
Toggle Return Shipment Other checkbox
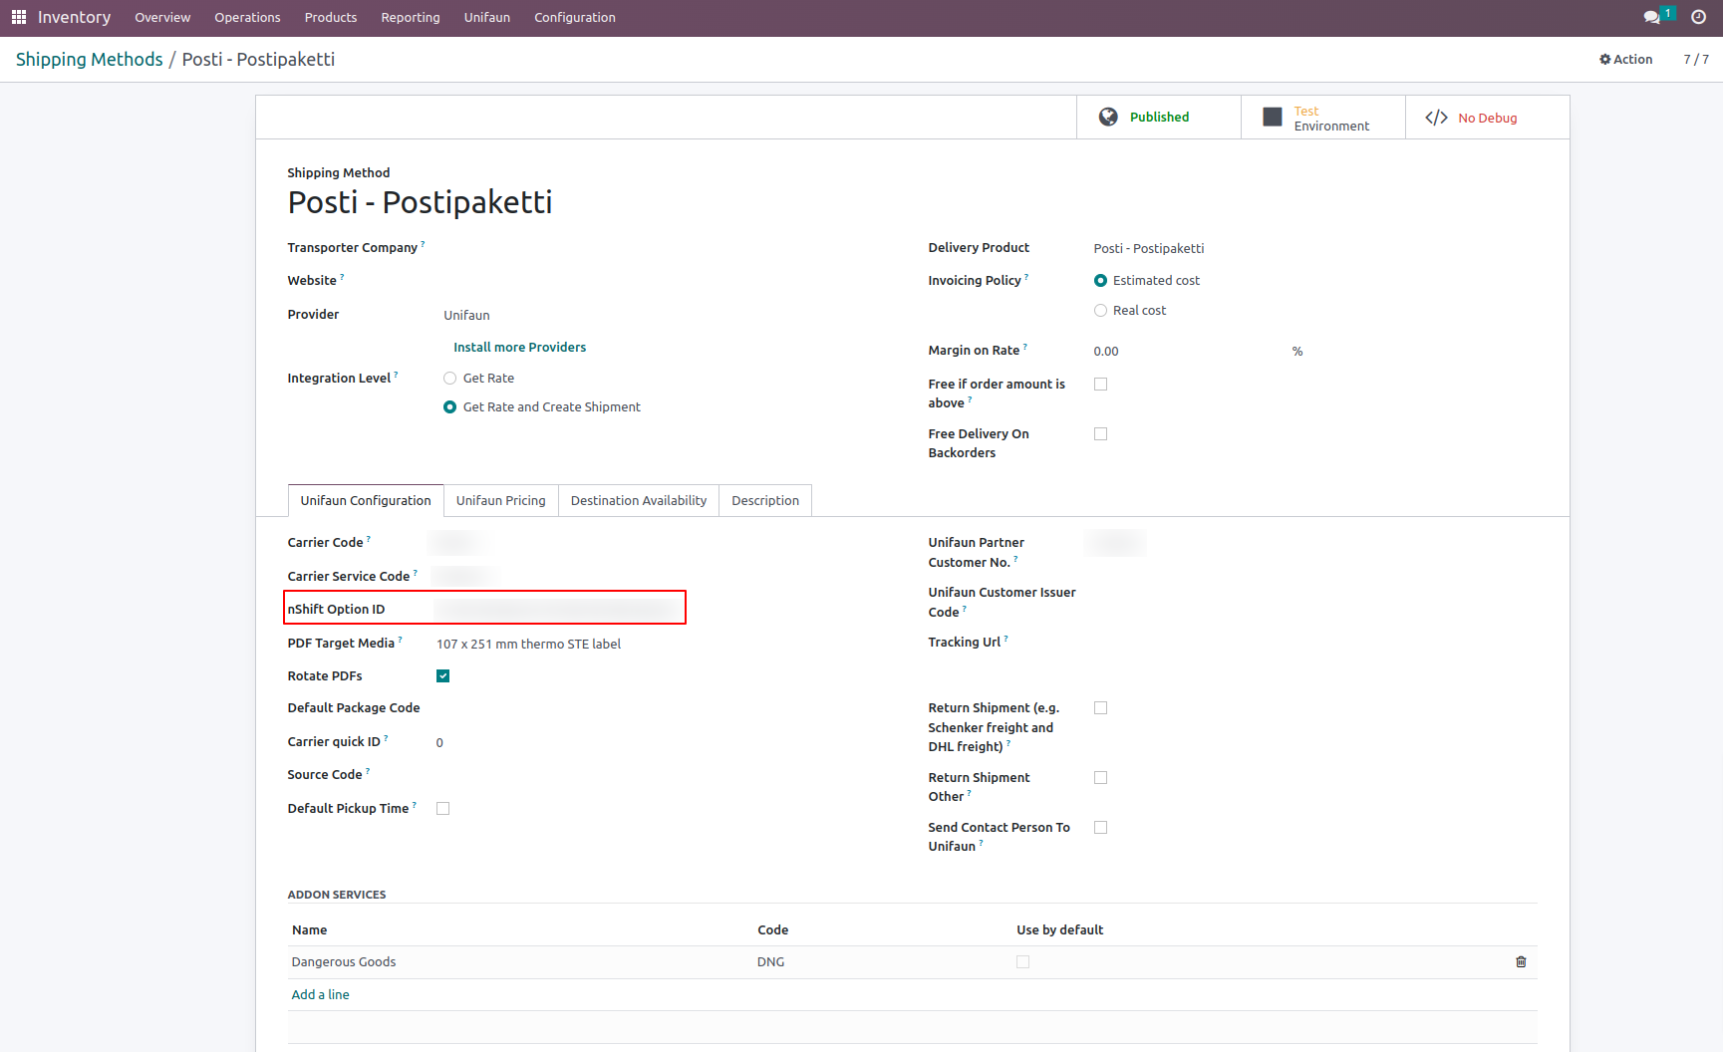coord(1101,778)
